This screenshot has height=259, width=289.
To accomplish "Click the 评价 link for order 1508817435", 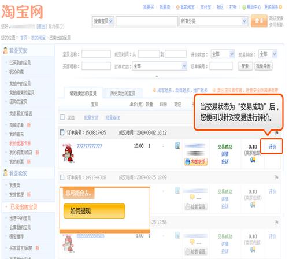I will (272, 146).
